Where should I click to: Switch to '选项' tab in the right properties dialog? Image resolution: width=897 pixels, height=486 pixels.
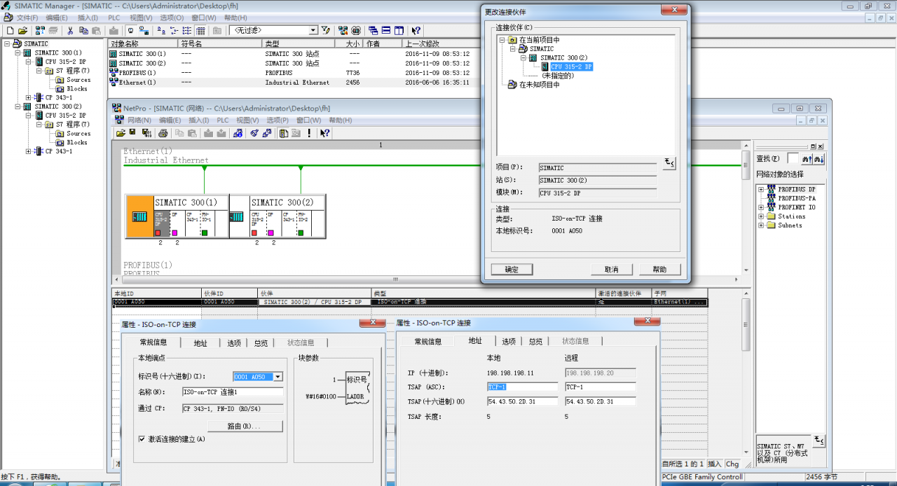pyautogui.click(x=509, y=341)
